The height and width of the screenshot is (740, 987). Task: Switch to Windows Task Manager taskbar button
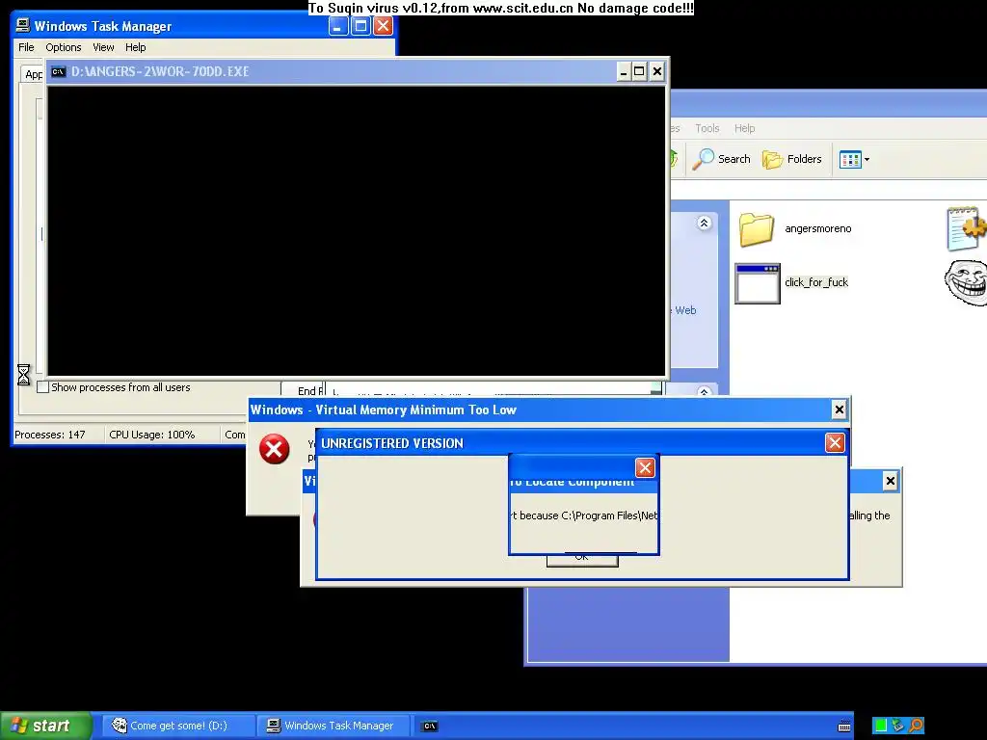334,726
